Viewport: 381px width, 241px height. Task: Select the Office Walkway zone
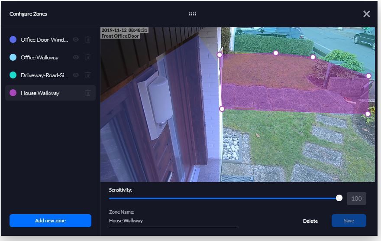tap(39, 57)
